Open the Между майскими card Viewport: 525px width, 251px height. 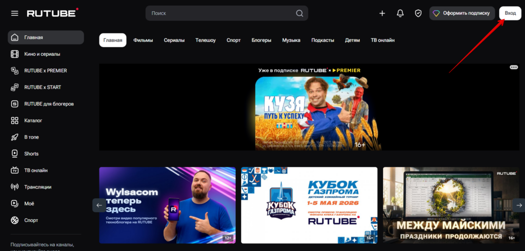[x=451, y=205]
